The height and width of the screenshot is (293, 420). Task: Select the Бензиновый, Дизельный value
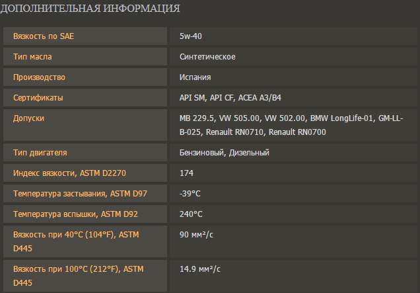coord(224,153)
